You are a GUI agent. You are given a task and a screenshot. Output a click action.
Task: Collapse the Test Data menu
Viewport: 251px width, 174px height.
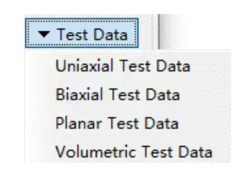82,34
